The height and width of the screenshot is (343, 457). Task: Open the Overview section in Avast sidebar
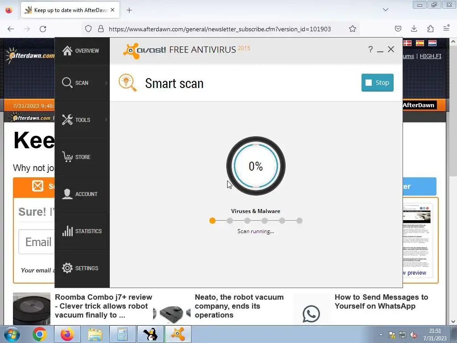tap(82, 51)
